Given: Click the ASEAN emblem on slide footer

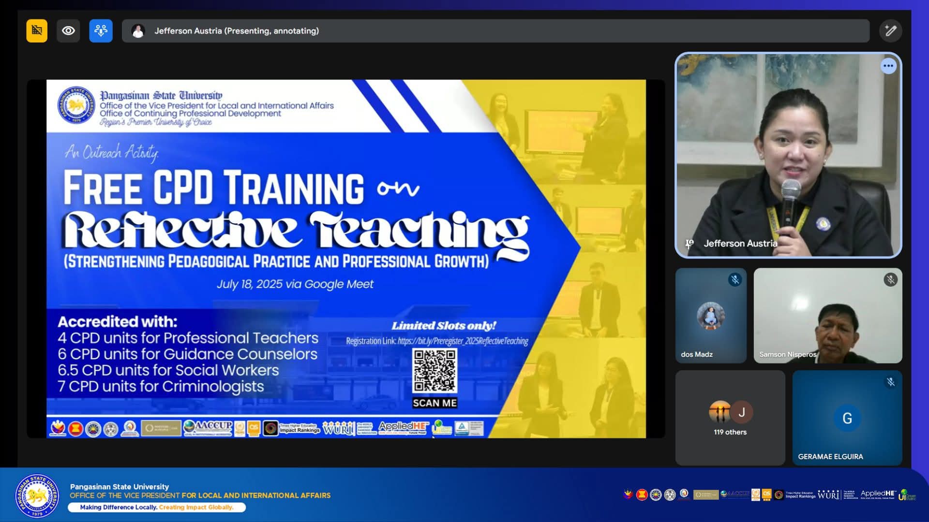Looking at the screenshot, I should click(75, 428).
